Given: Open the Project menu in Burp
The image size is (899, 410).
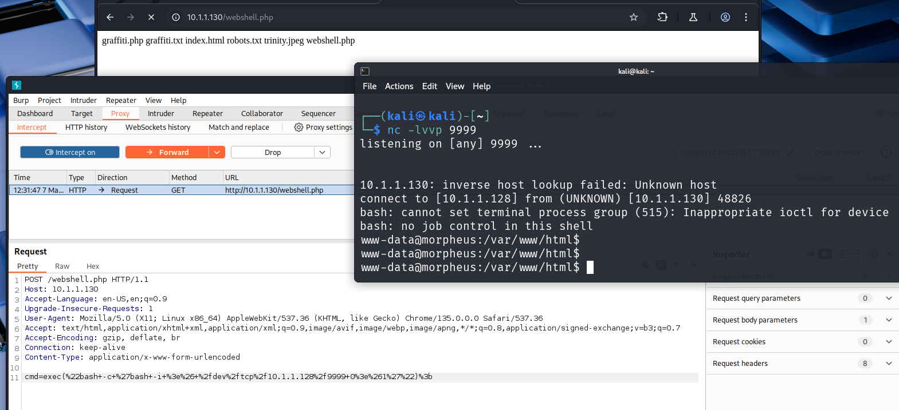Looking at the screenshot, I should pyautogui.click(x=49, y=100).
